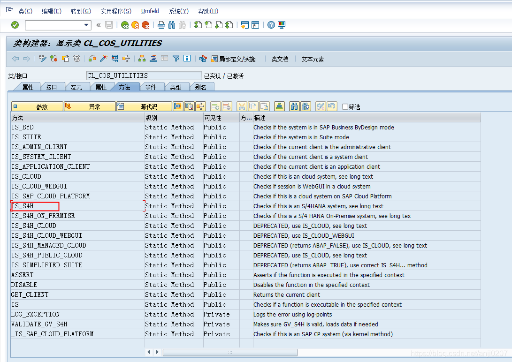This screenshot has width=512, height=362.
Task: Switch to the 接口 tab
Action: coord(51,87)
